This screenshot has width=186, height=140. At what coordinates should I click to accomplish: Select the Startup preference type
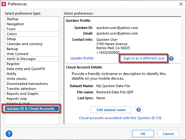pos(32,19)
